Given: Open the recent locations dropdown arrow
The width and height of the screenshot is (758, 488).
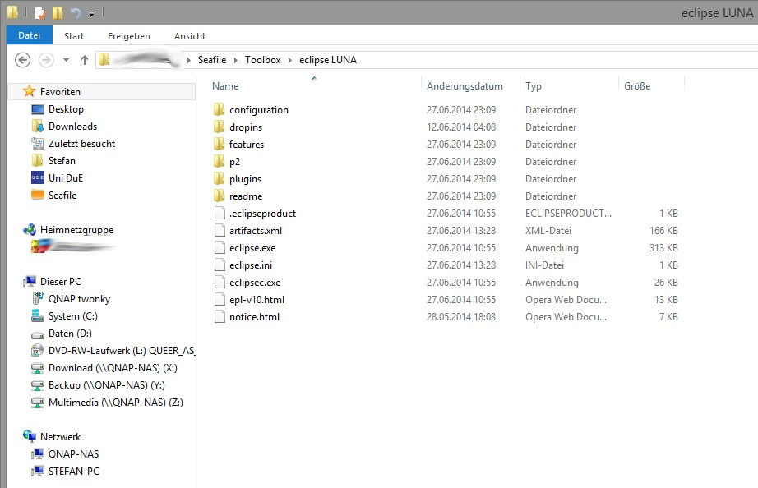Looking at the screenshot, I should (x=67, y=60).
